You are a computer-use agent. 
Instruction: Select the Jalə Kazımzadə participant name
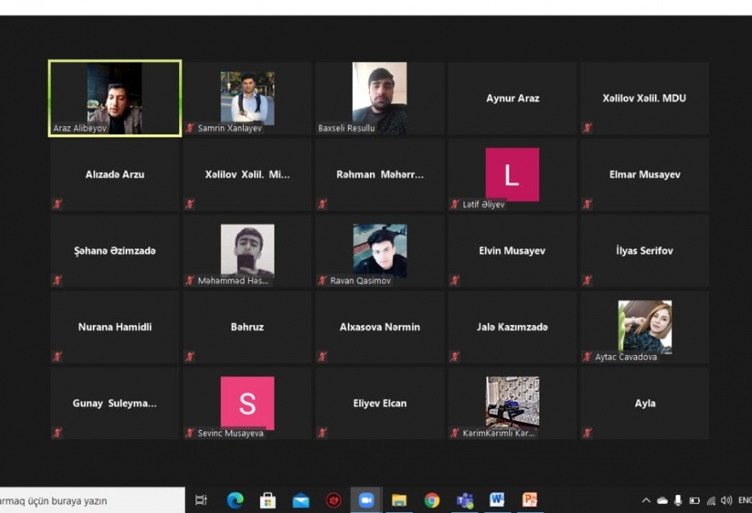512,327
